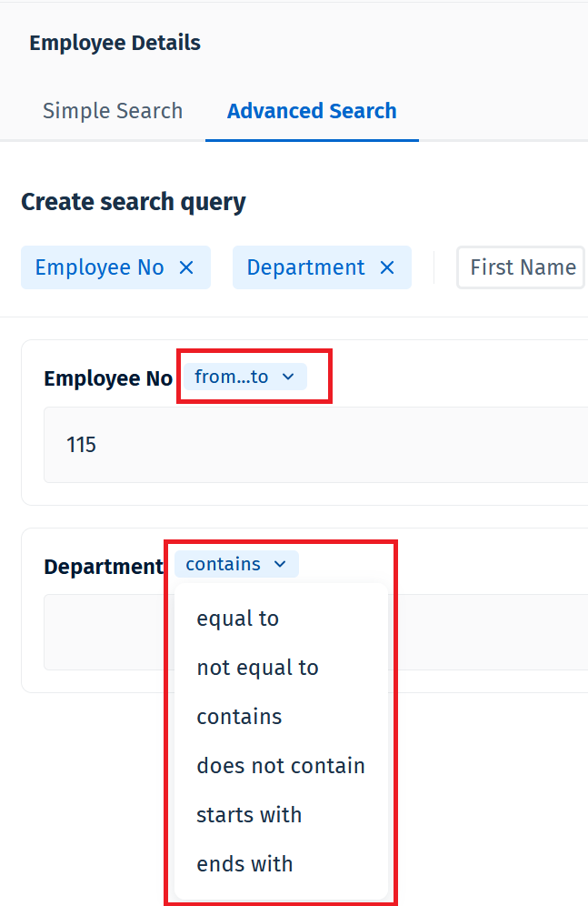Select equal to from the operator list
Screen dimensions: 588x906
(x=238, y=618)
